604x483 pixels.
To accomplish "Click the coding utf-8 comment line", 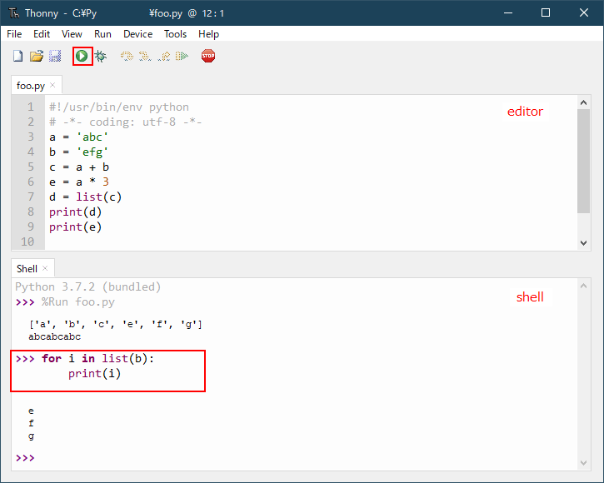I will click(126, 122).
